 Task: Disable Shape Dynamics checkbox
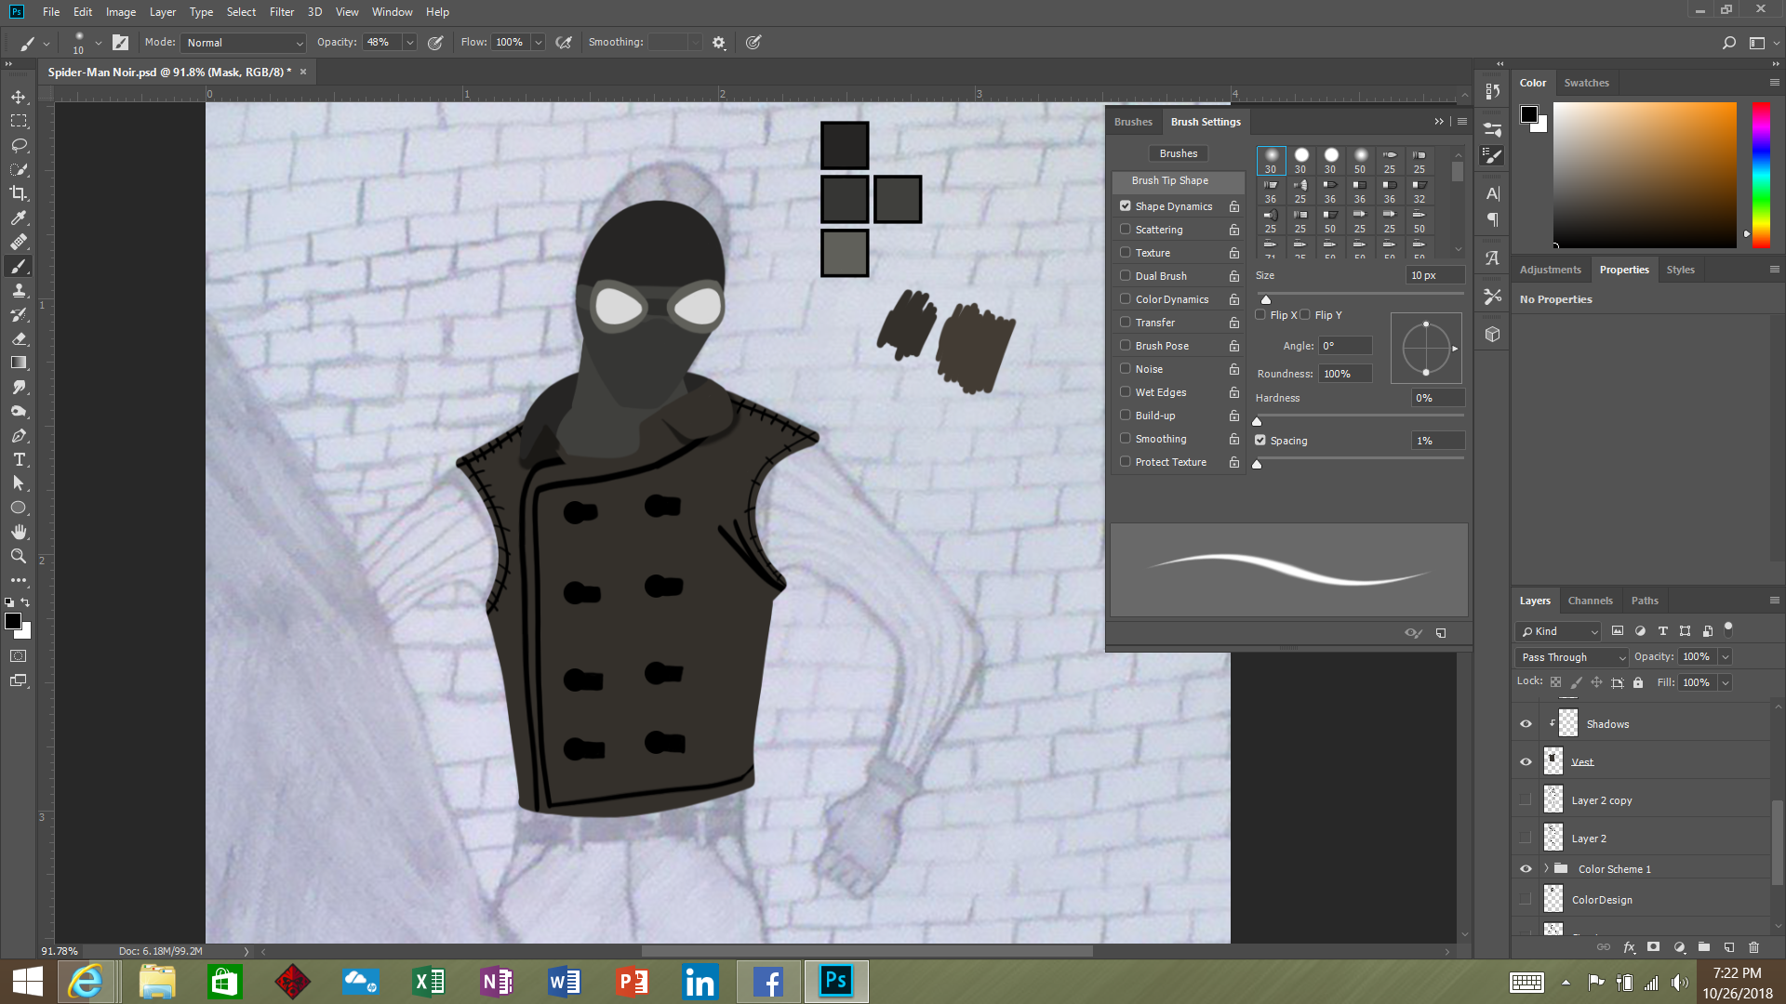click(1126, 205)
